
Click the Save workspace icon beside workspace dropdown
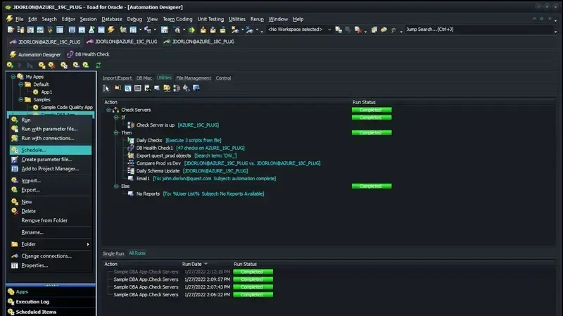pyautogui.click(x=339, y=30)
